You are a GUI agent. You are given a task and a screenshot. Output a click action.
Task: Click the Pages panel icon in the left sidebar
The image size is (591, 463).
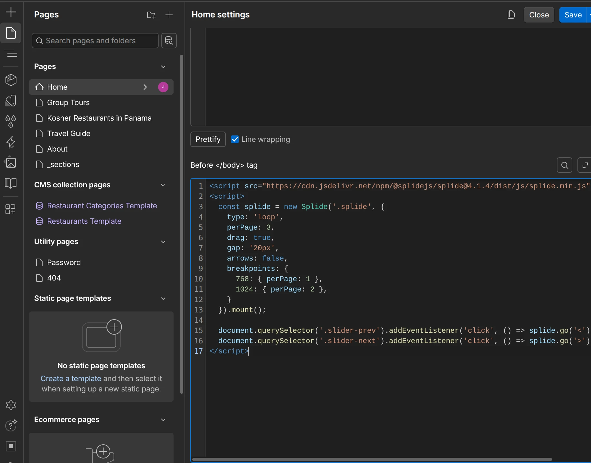11,33
